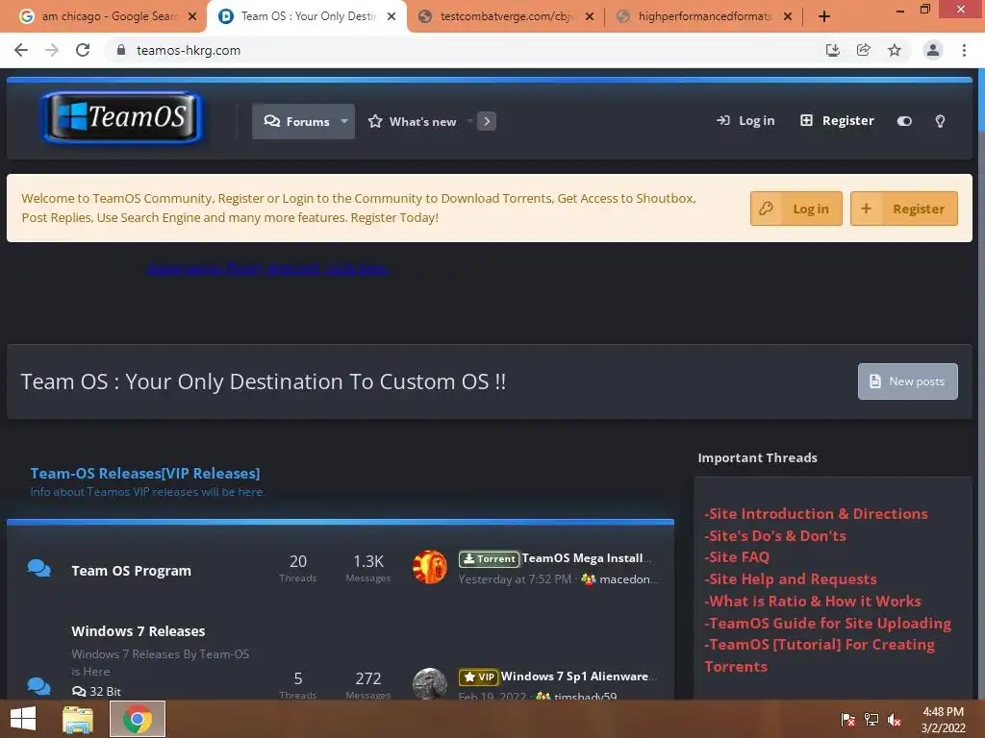Open the Chrome three-dot menu
This screenshot has width=985, height=738.
click(964, 50)
